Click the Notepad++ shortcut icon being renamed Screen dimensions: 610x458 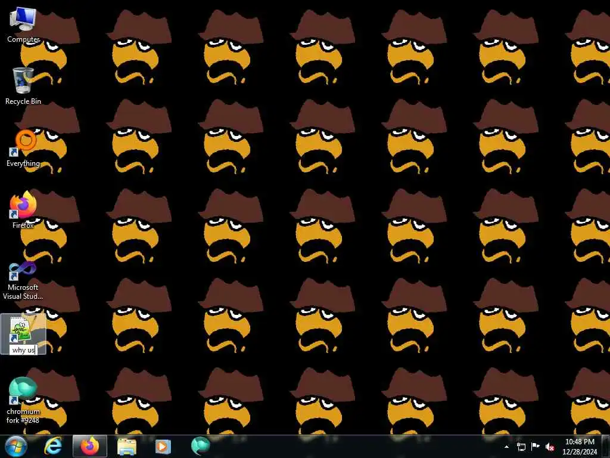(x=23, y=329)
